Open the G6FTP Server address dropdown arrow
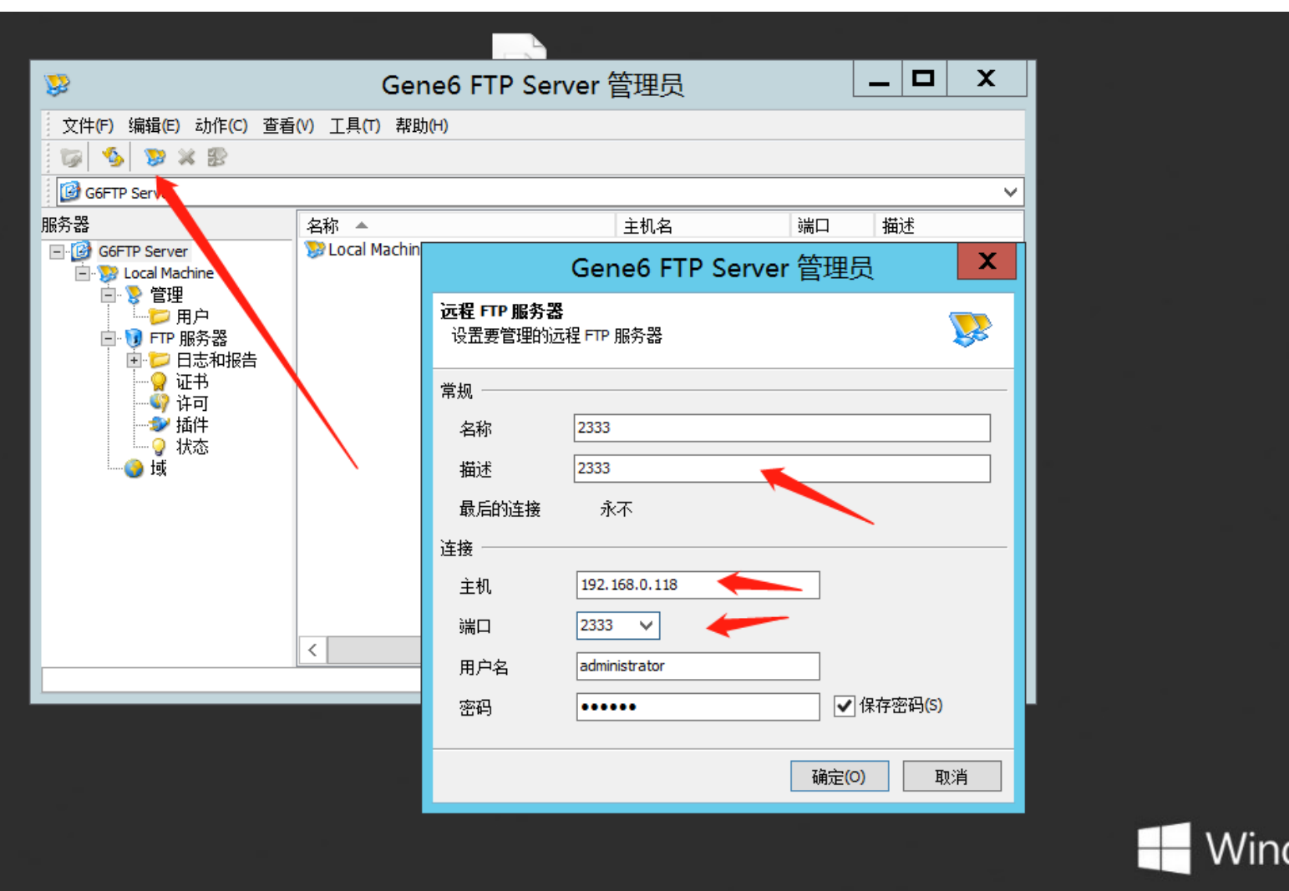 coord(1010,192)
